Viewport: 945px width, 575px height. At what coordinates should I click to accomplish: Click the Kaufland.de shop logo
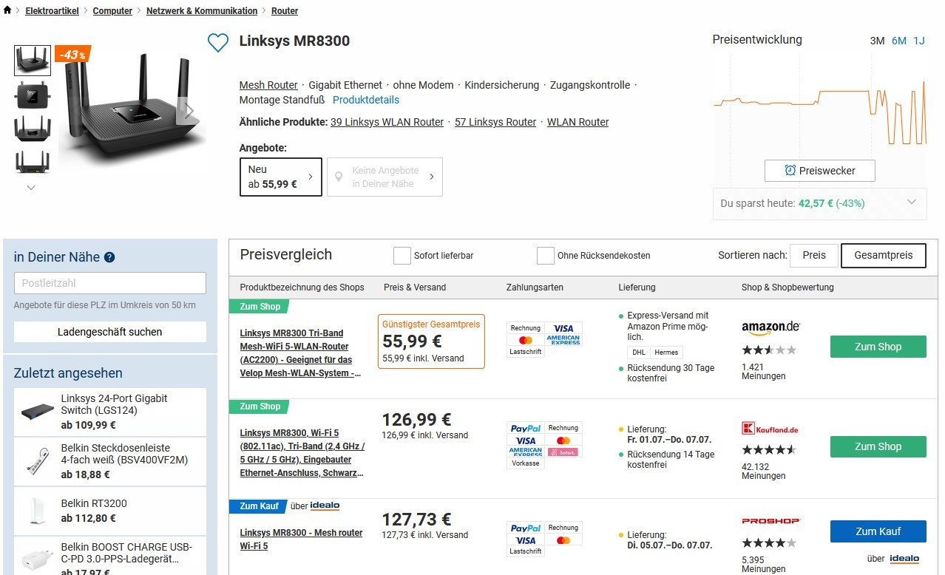click(x=770, y=429)
